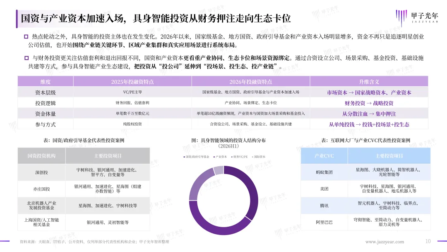
Task: Click the 美团 cell
Action: click(324, 189)
